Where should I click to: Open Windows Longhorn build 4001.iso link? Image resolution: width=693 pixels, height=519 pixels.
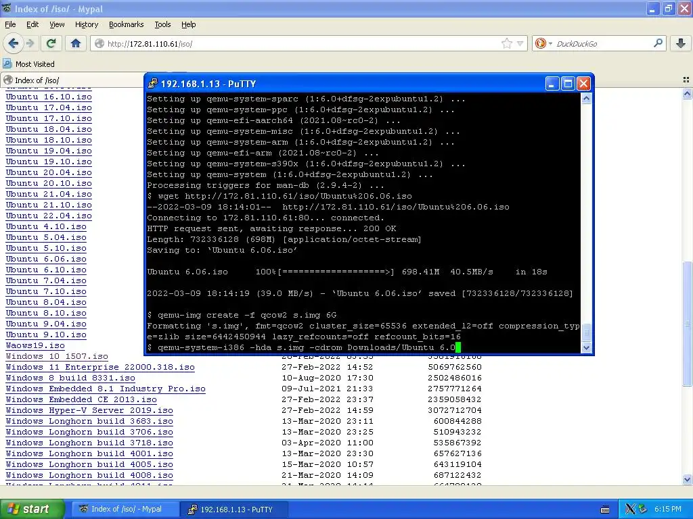[x=89, y=453]
